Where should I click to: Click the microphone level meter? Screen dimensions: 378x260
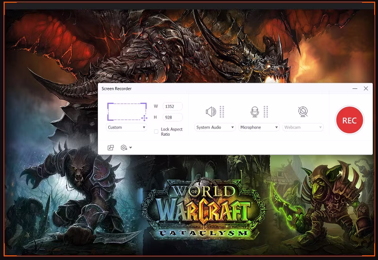pyautogui.click(x=266, y=112)
